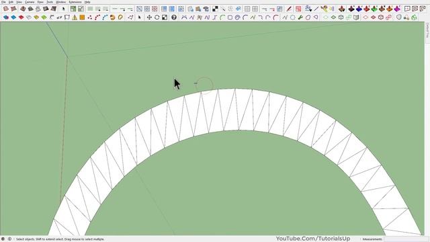The height and width of the screenshot is (242, 430).
Task: Click the magenta terrain icon
Action: tap(397, 9)
